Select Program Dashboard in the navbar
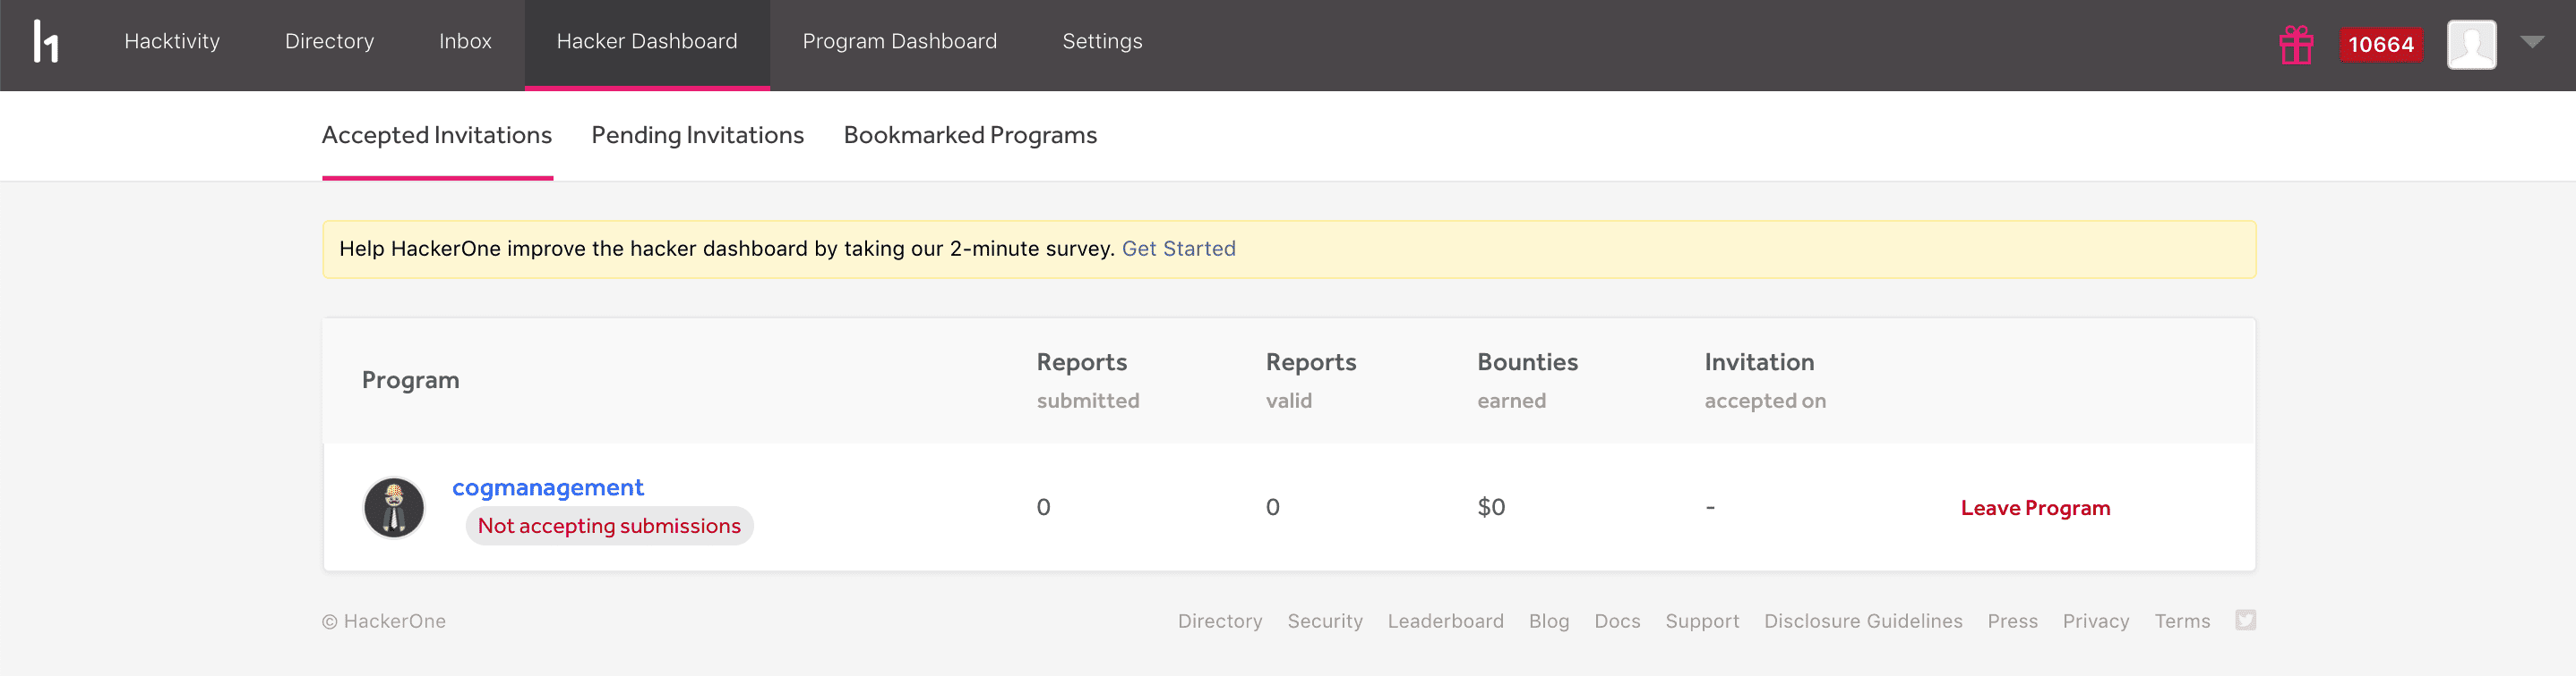2576x676 pixels. (899, 42)
